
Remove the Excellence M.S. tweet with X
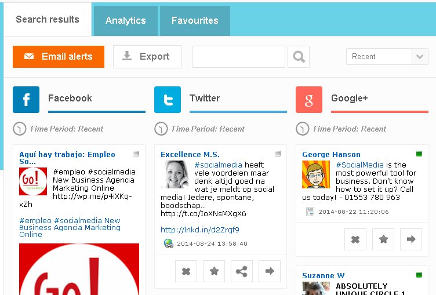coord(186,271)
